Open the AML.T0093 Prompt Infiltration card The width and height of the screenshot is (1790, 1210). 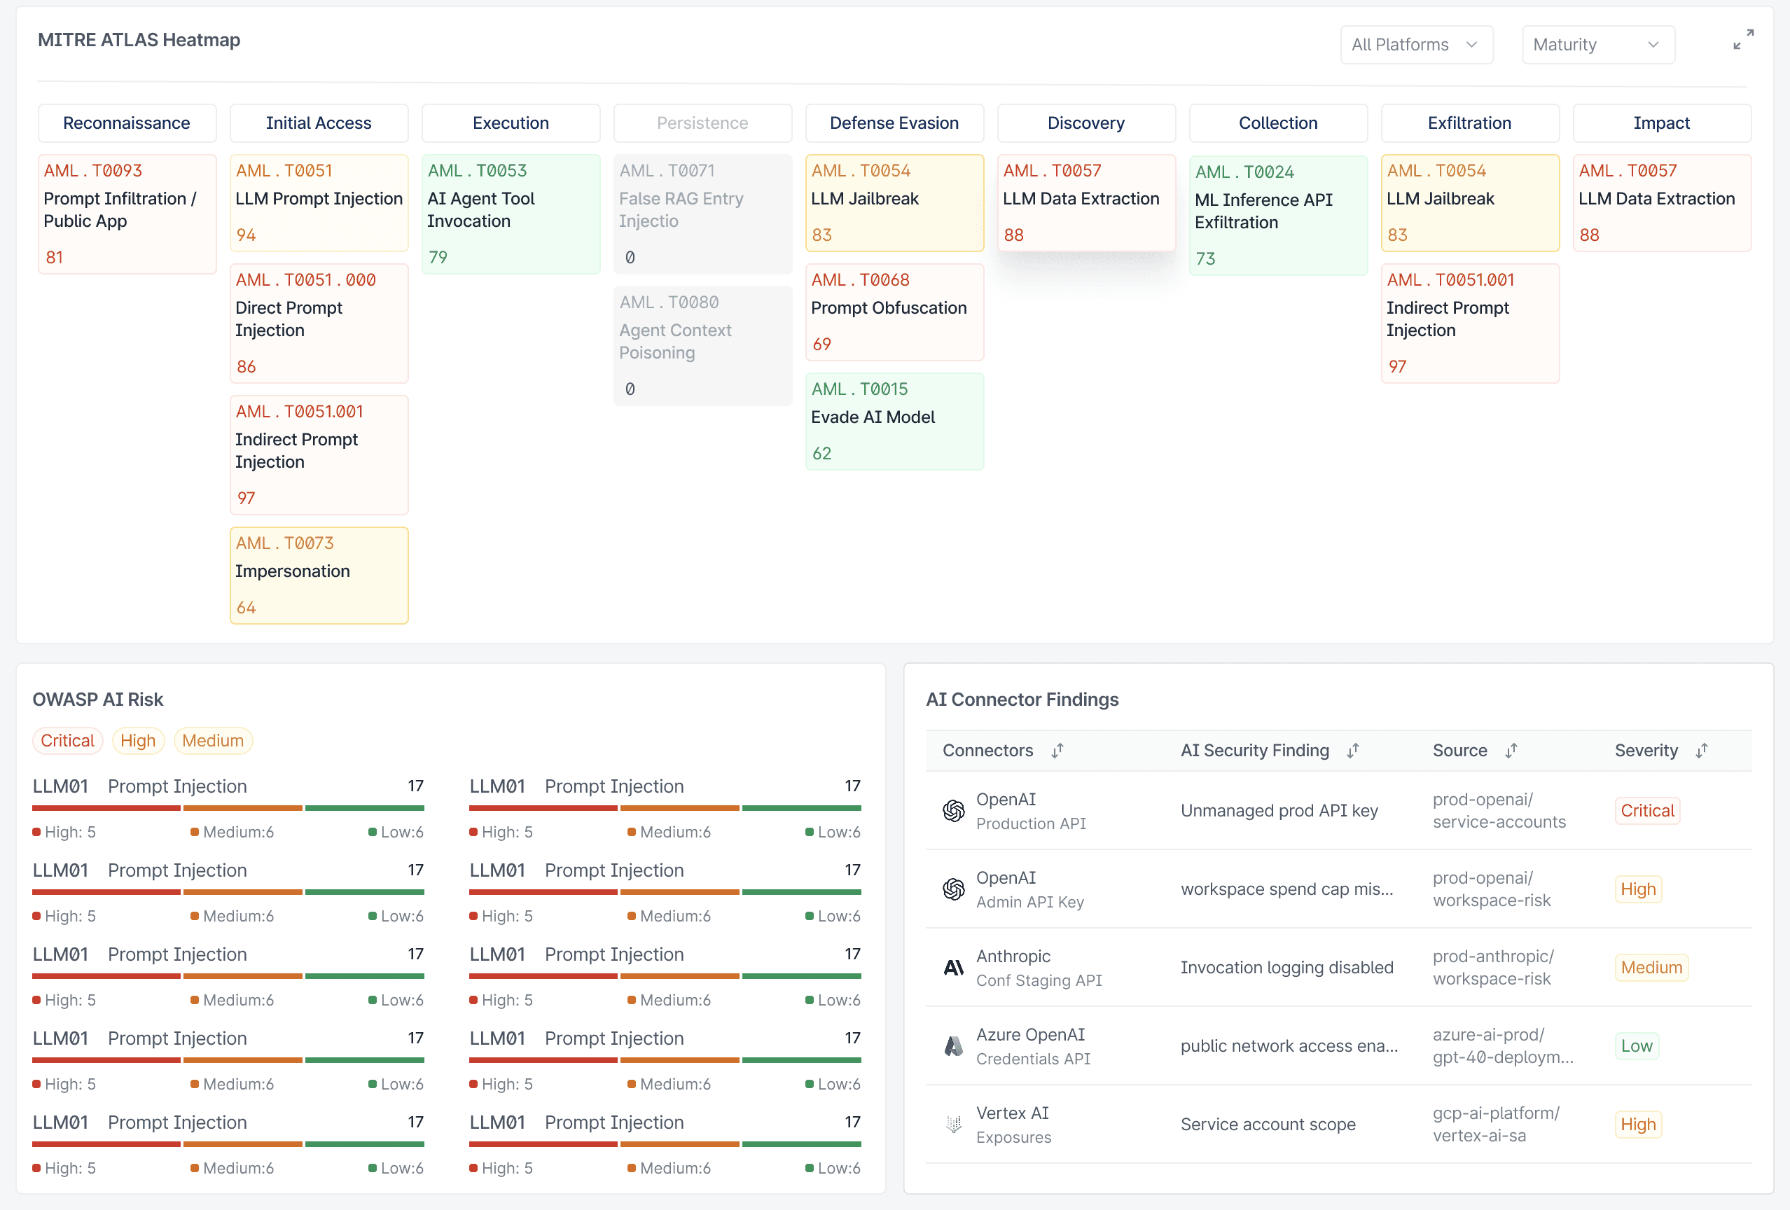(x=127, y=214)
